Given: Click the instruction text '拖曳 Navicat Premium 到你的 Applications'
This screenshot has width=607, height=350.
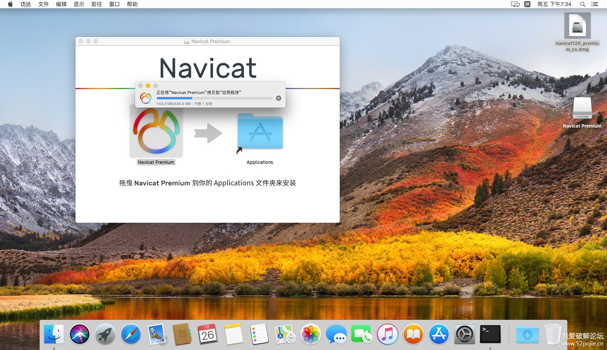Looking at the screenshot, I should pos(187,183).
